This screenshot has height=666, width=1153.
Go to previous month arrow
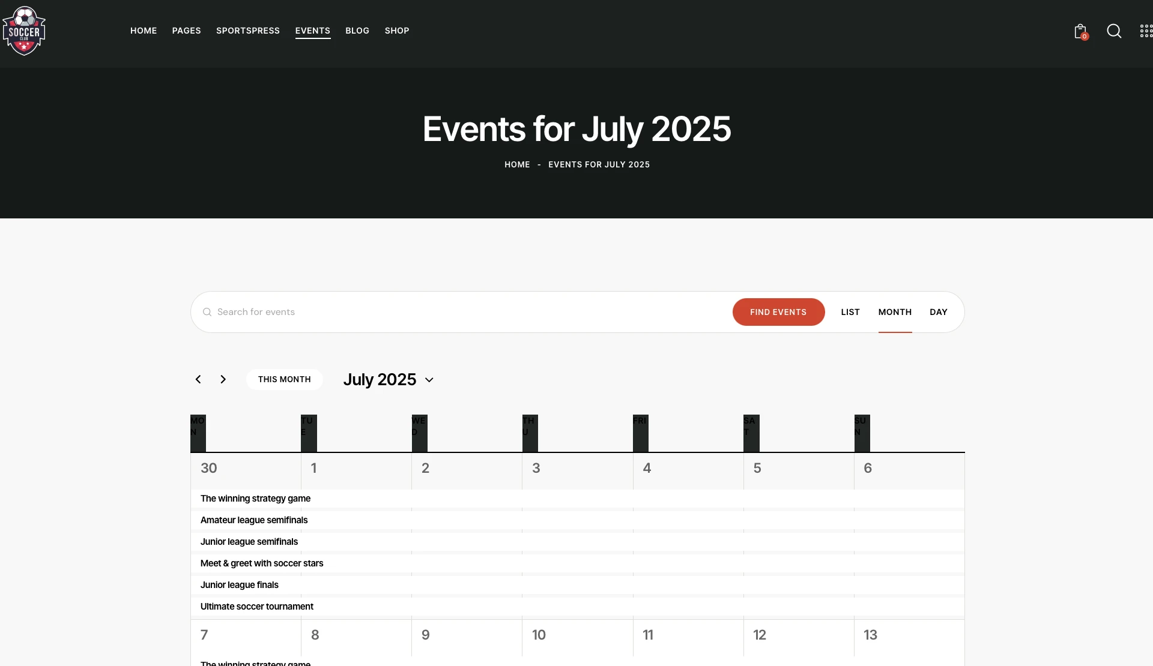(198, 379)
